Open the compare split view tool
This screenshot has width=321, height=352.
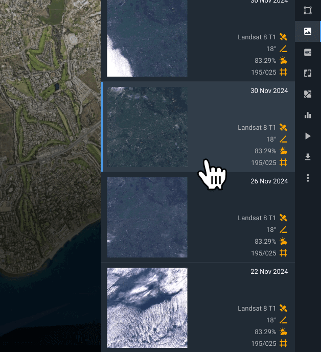tap(308, 73)
